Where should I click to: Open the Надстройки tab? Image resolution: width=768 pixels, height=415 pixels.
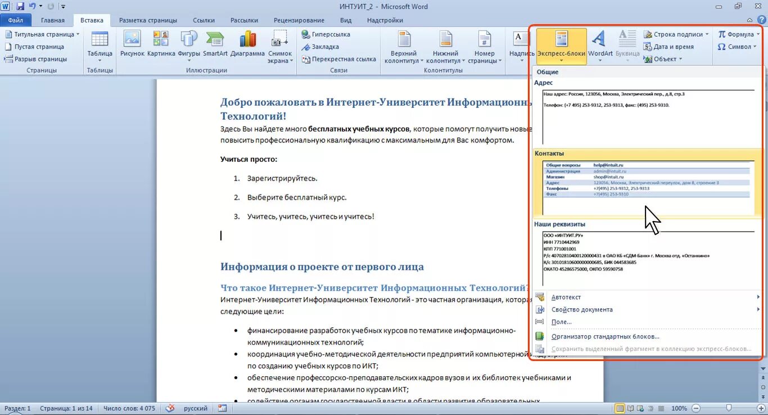(x=385, y=20)
